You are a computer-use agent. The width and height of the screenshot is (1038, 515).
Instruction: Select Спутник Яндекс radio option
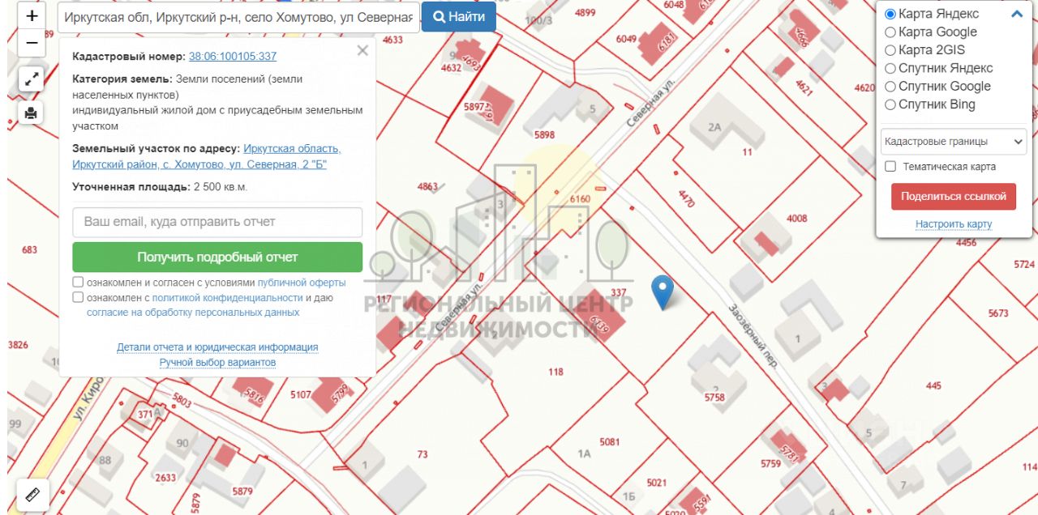[890, 68]
